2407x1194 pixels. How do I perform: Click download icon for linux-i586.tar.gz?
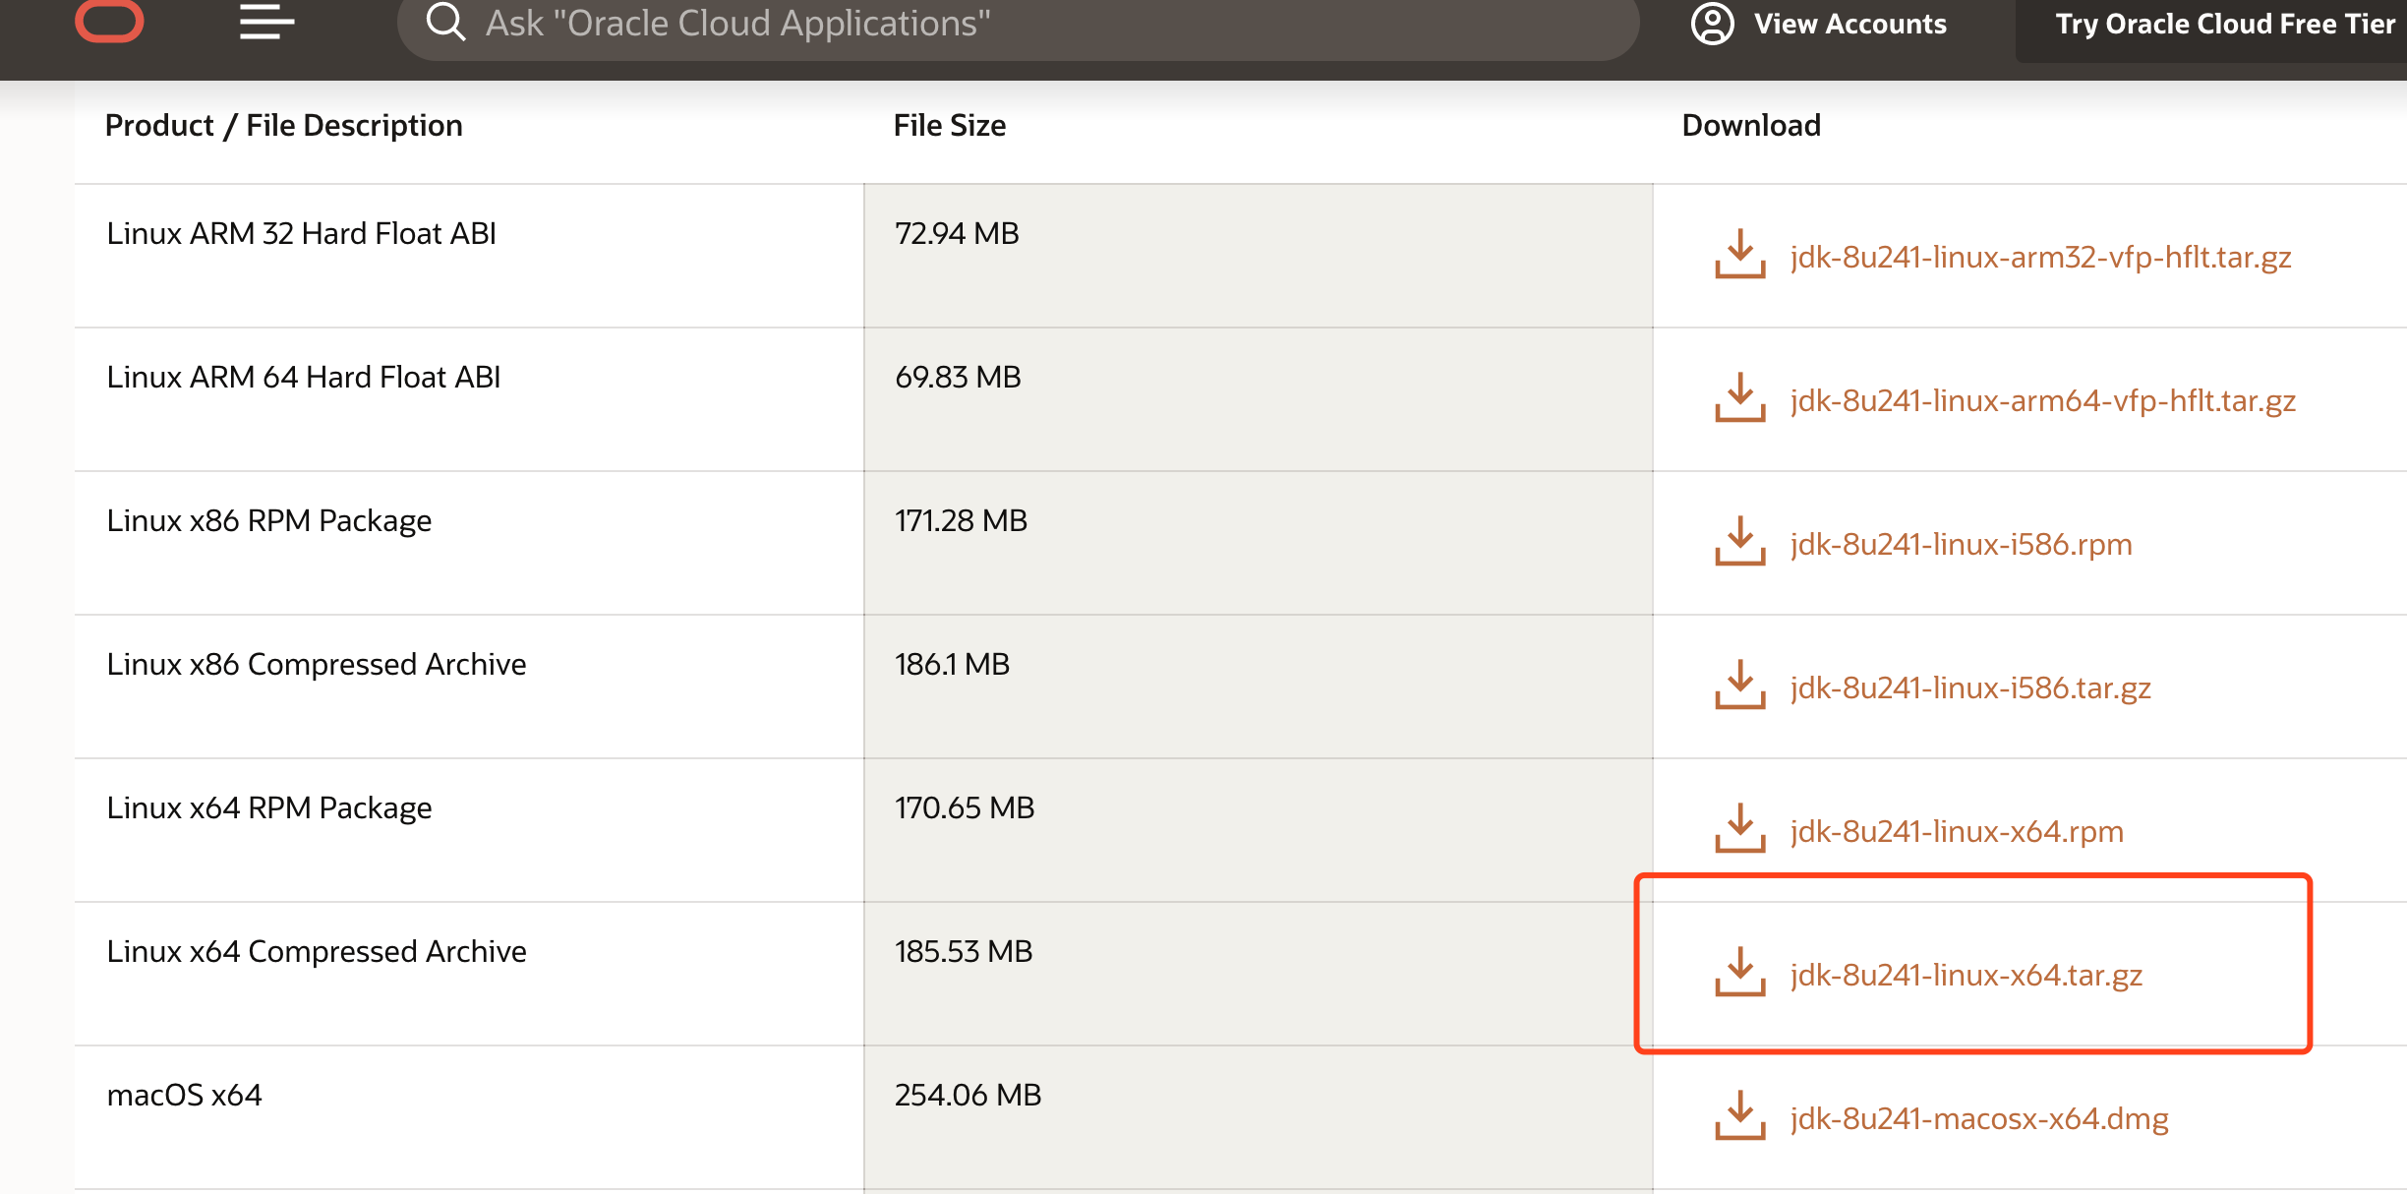click(x=1739, y=686)
